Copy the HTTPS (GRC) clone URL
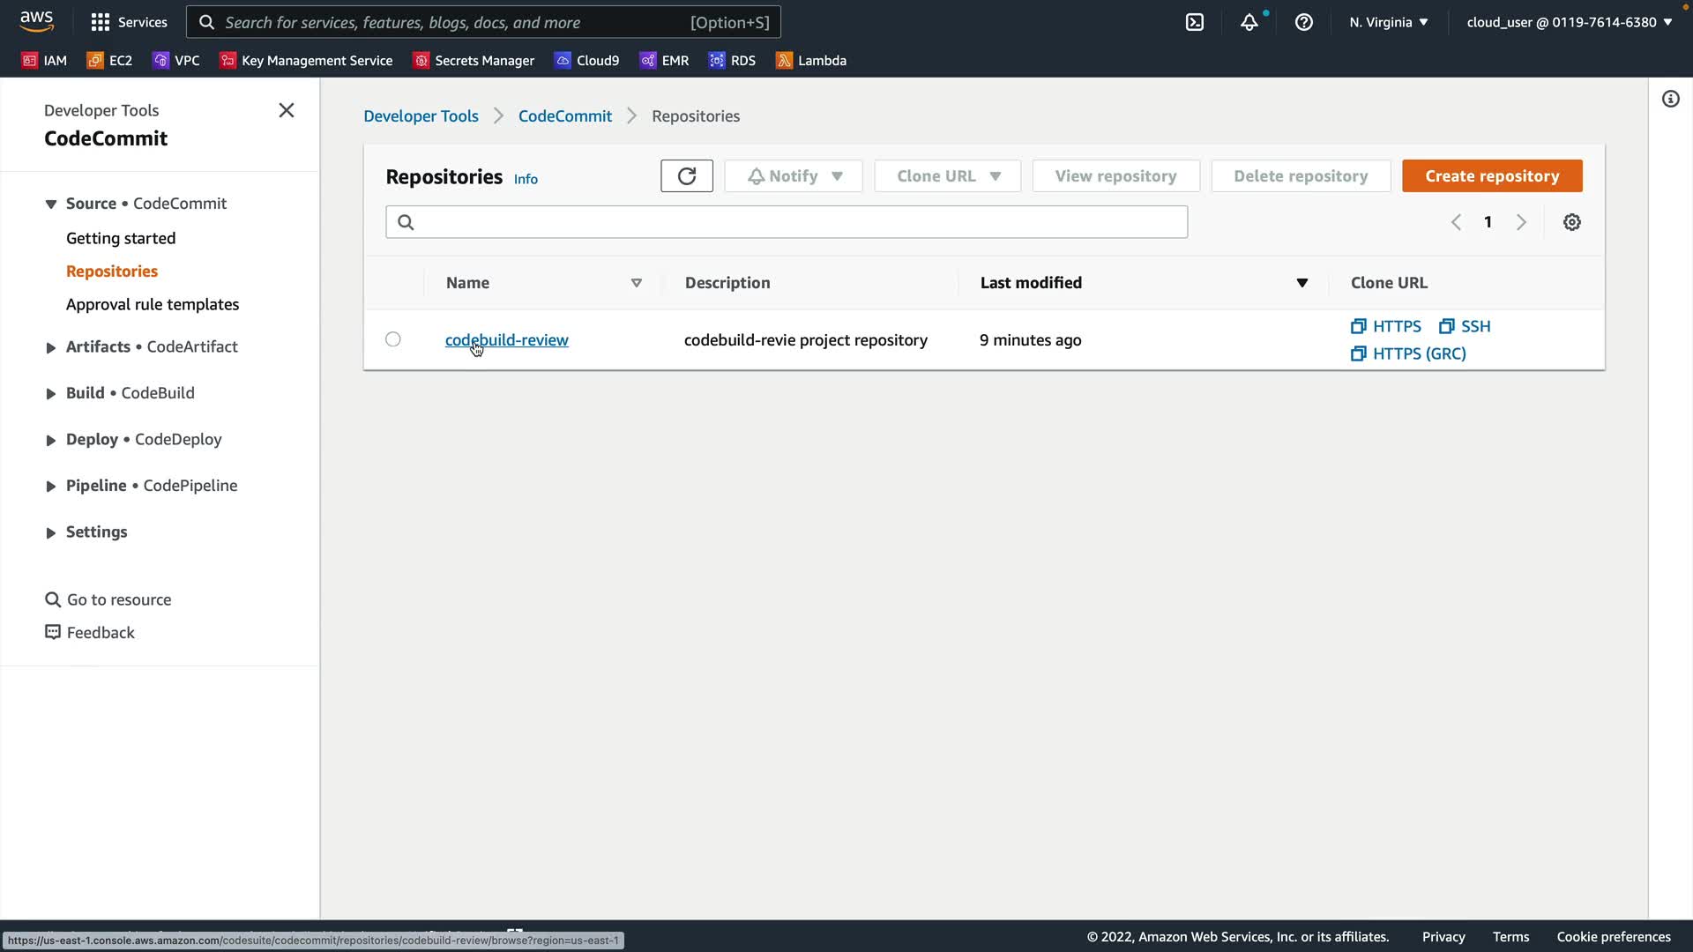The width and height of the screenshot is (1693, 952). (1409, 353)
